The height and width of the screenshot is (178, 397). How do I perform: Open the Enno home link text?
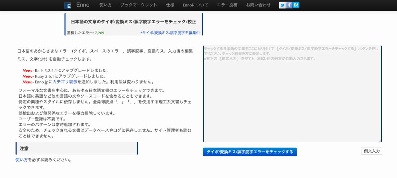(x=83, y=5)
